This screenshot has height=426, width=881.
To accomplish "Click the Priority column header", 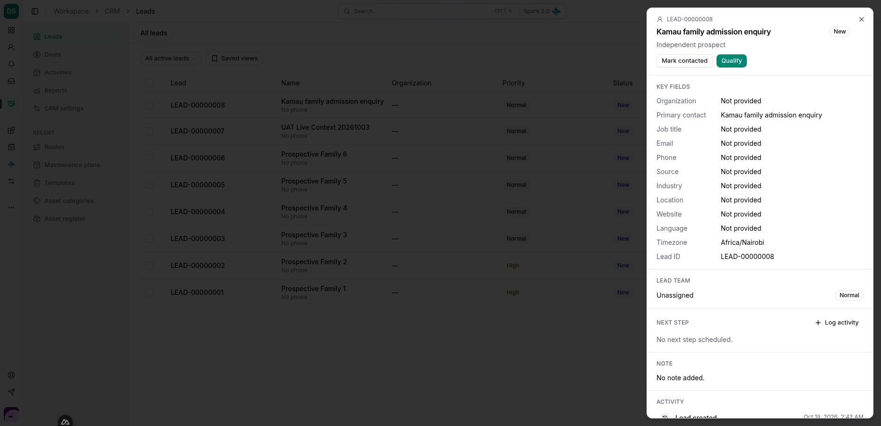I will pos(513,83).
